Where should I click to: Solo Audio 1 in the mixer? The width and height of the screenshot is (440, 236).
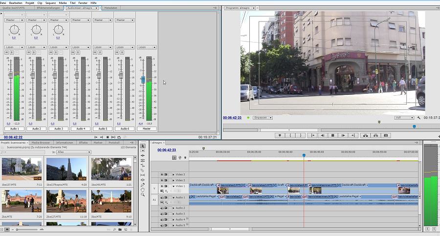tap(12, 52)
